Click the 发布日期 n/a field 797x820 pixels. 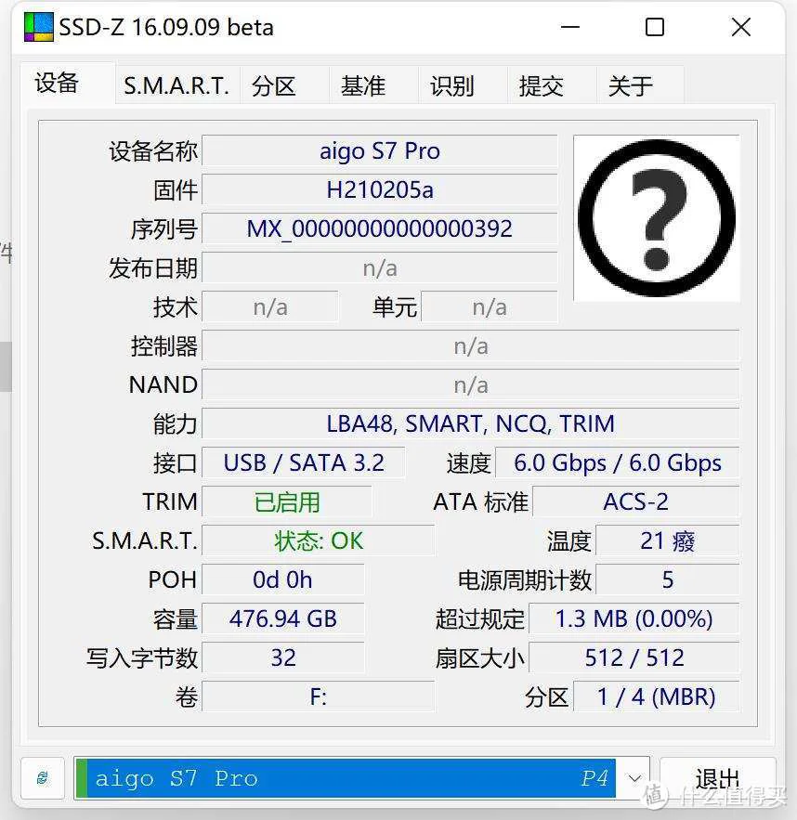pos(380,267)
